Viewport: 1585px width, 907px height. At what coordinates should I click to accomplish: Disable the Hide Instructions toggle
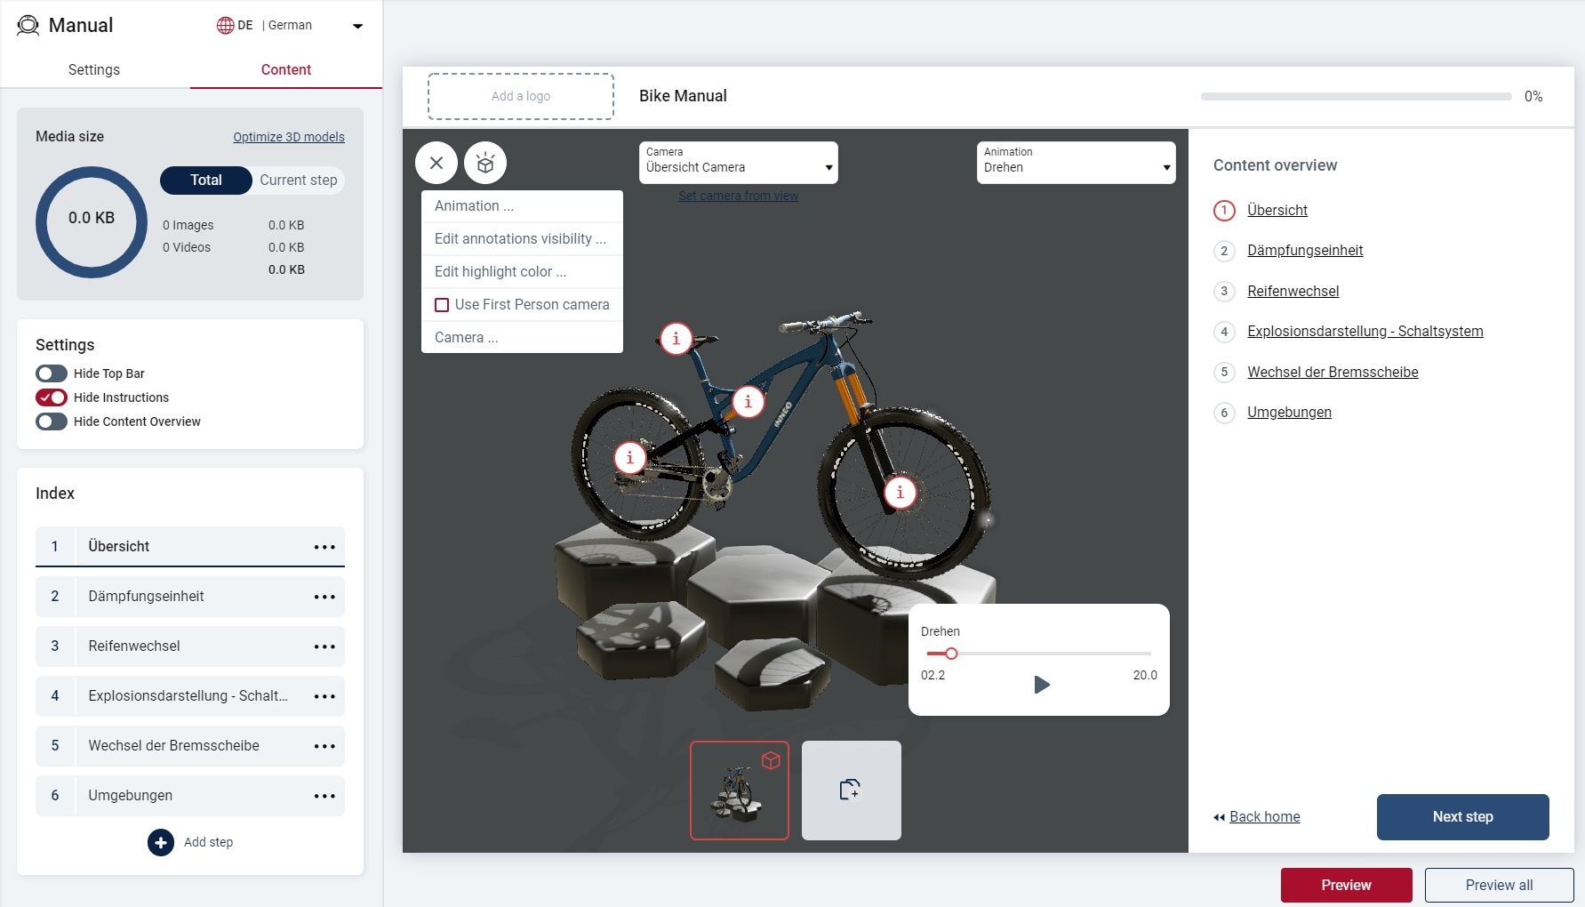point(52,397)
